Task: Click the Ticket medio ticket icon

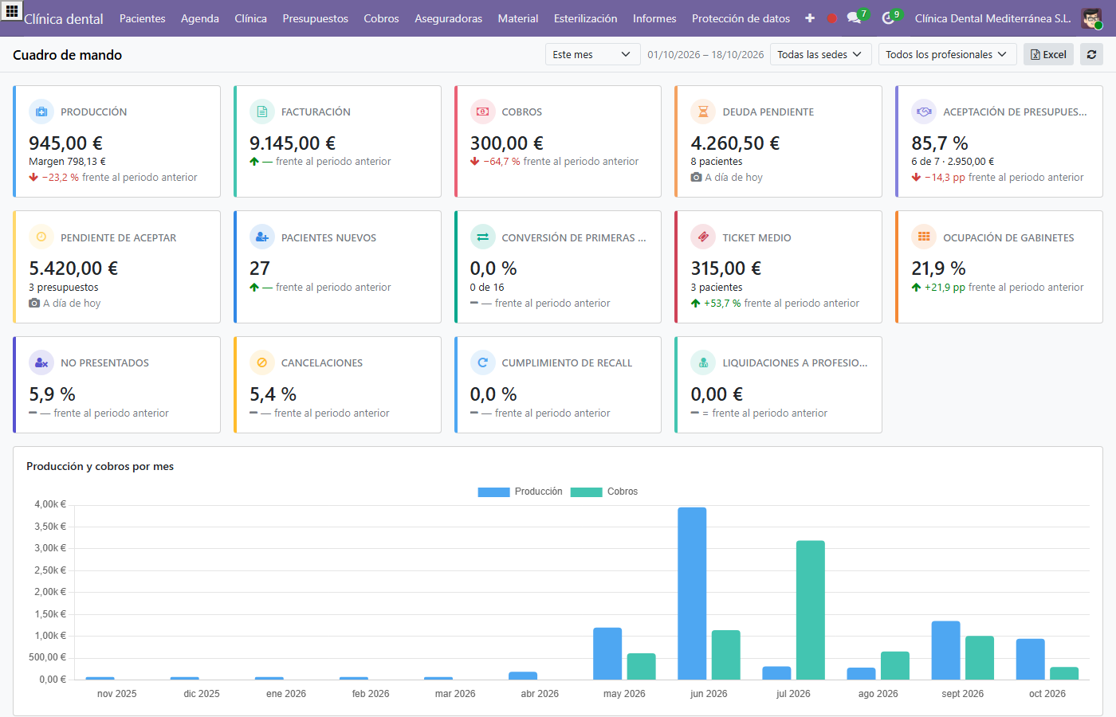Action: point(703,237)
